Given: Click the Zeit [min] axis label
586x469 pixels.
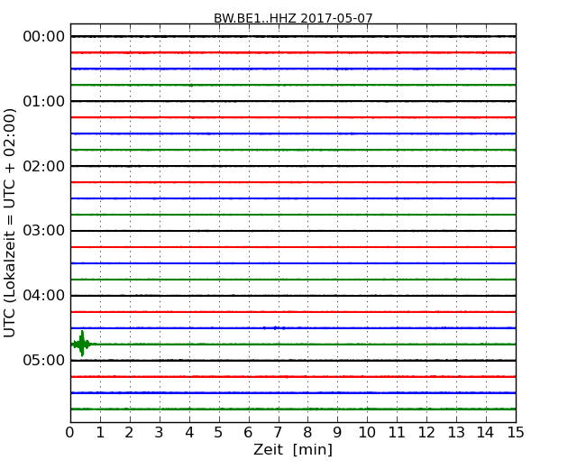Looking at the screenshot, I should coord(293,449).
